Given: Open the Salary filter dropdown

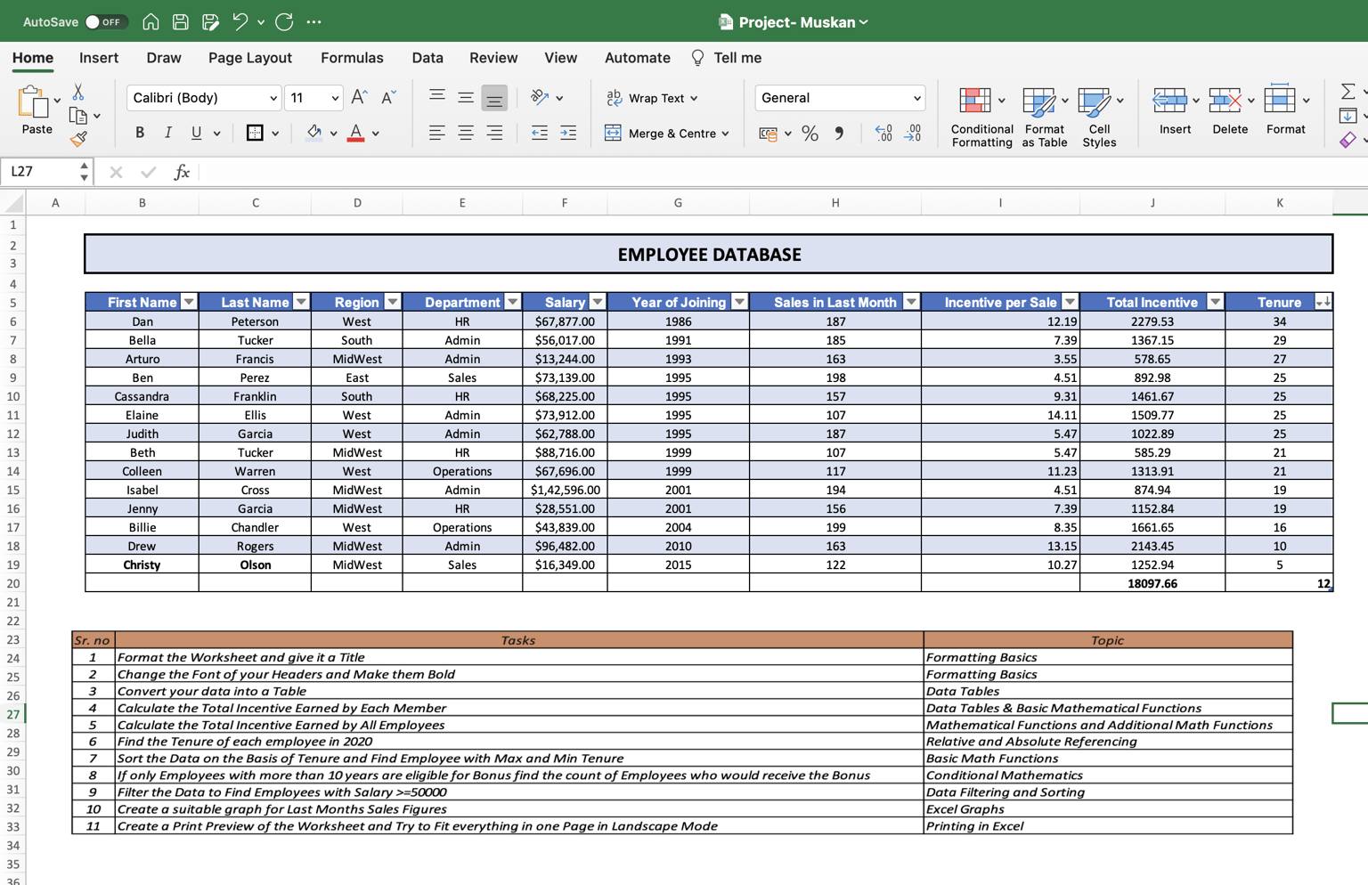Looking at the screenshot, I should (598, 302).
